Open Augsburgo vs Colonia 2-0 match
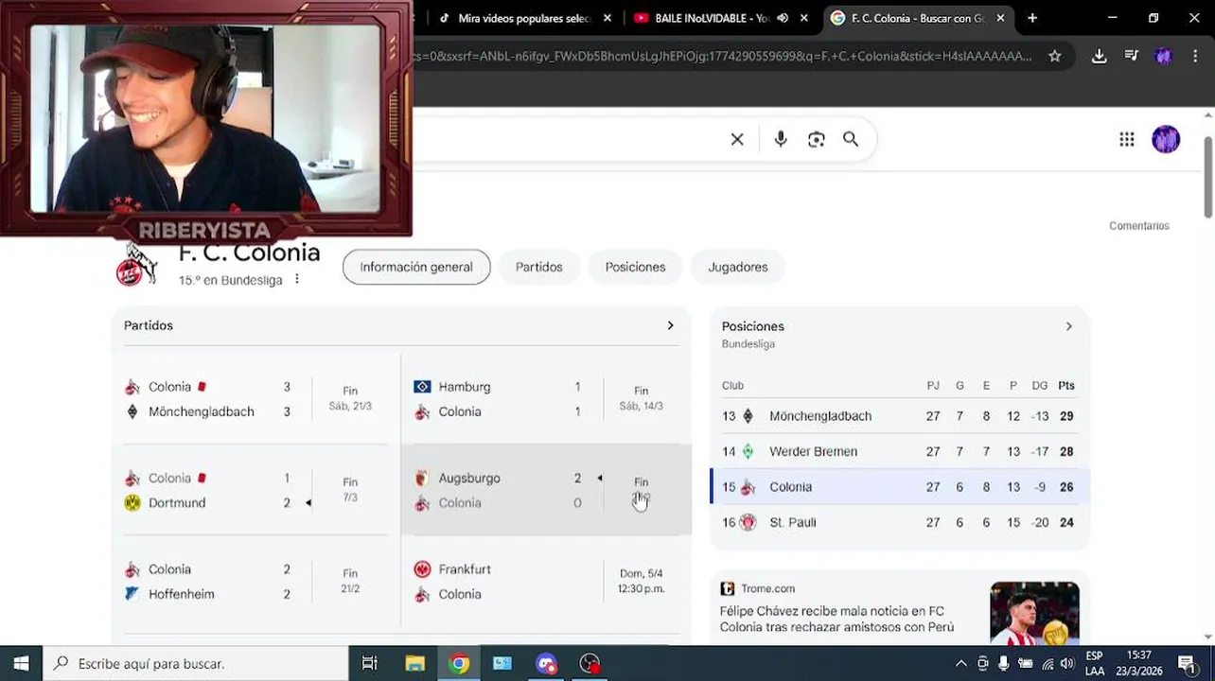The width and height of the screenshot is (1215, 681). click(546, 490)
